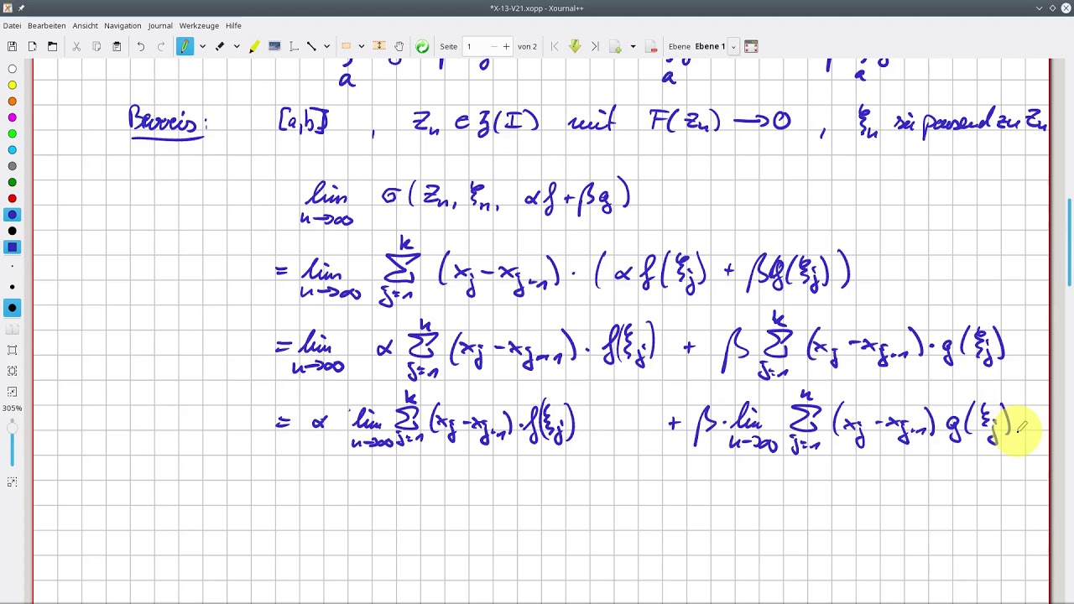Open Pen tool options dropdown

(x=202, y=46)
